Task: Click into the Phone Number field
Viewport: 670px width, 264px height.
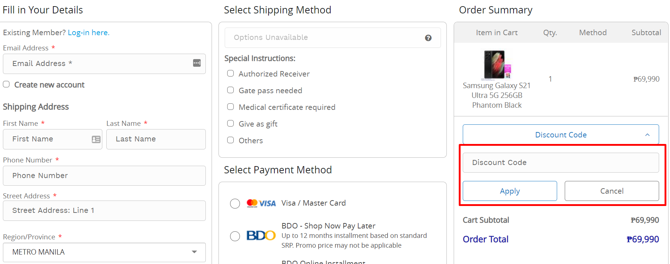Action: point(104,176)
